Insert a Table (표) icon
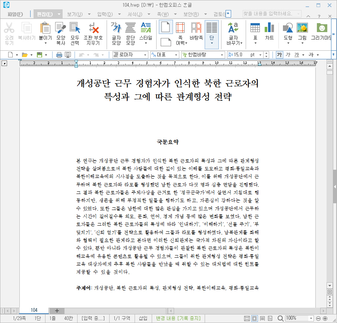Viewport: 337px width, 323px height. (x=255, y=28)
